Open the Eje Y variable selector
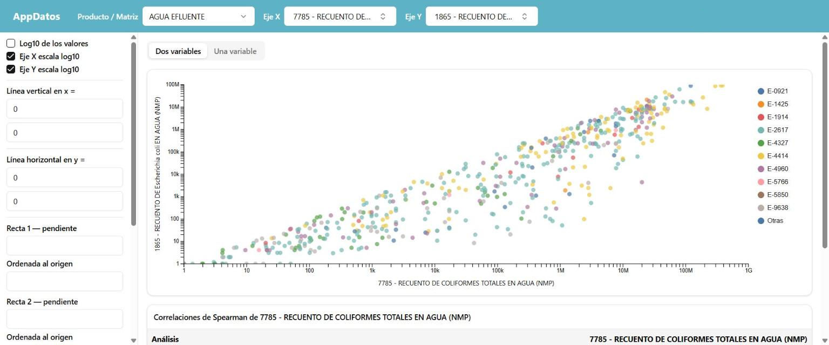The image size is (829, 345). tap(481, 16)
